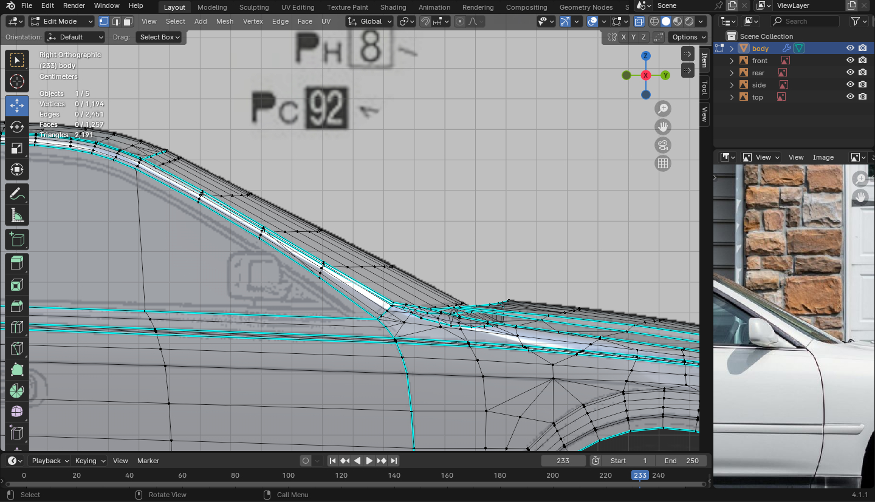Image resolution: width=875 pixels, height=502 pixels.
Task: Toggle X axis mirror option
Action: (x=623, y=37)
